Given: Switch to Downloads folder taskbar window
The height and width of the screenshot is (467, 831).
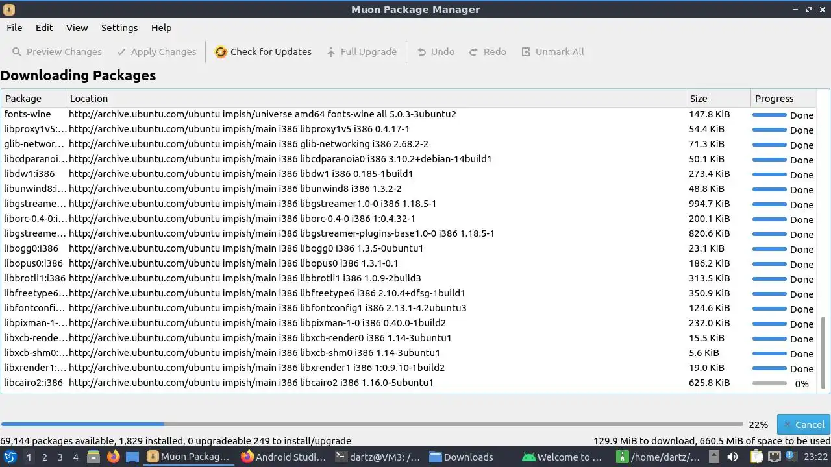Looking at the screenshot, I should click(x=472, y=457).
